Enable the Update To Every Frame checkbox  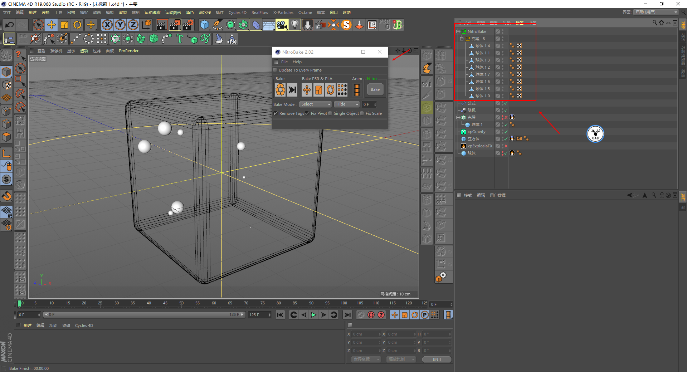pos(275,70)
